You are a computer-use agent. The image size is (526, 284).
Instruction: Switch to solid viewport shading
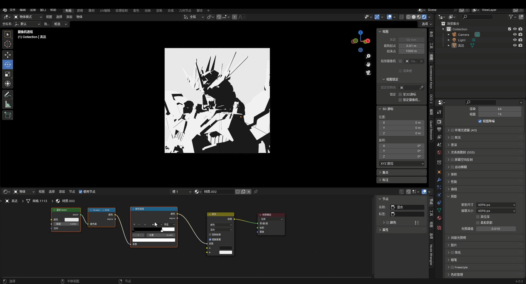tap(414, 17)
